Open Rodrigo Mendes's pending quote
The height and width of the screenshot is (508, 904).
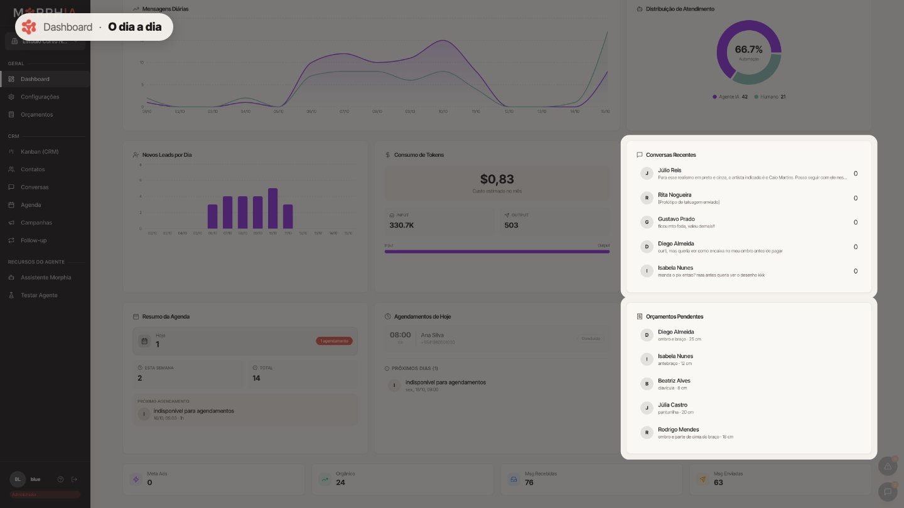(x=749, y=433)
